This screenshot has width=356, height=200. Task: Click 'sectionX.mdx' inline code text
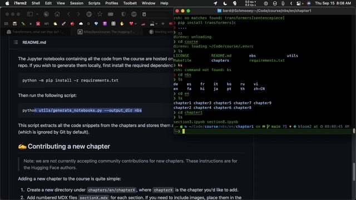point(94,198)
